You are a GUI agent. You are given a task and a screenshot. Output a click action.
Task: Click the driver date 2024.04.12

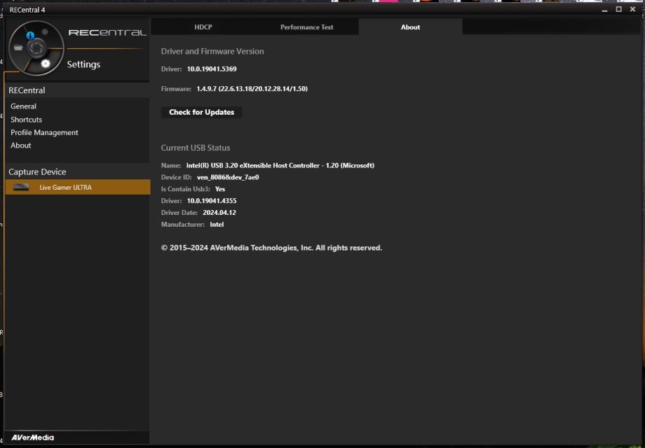pos(219,213)
